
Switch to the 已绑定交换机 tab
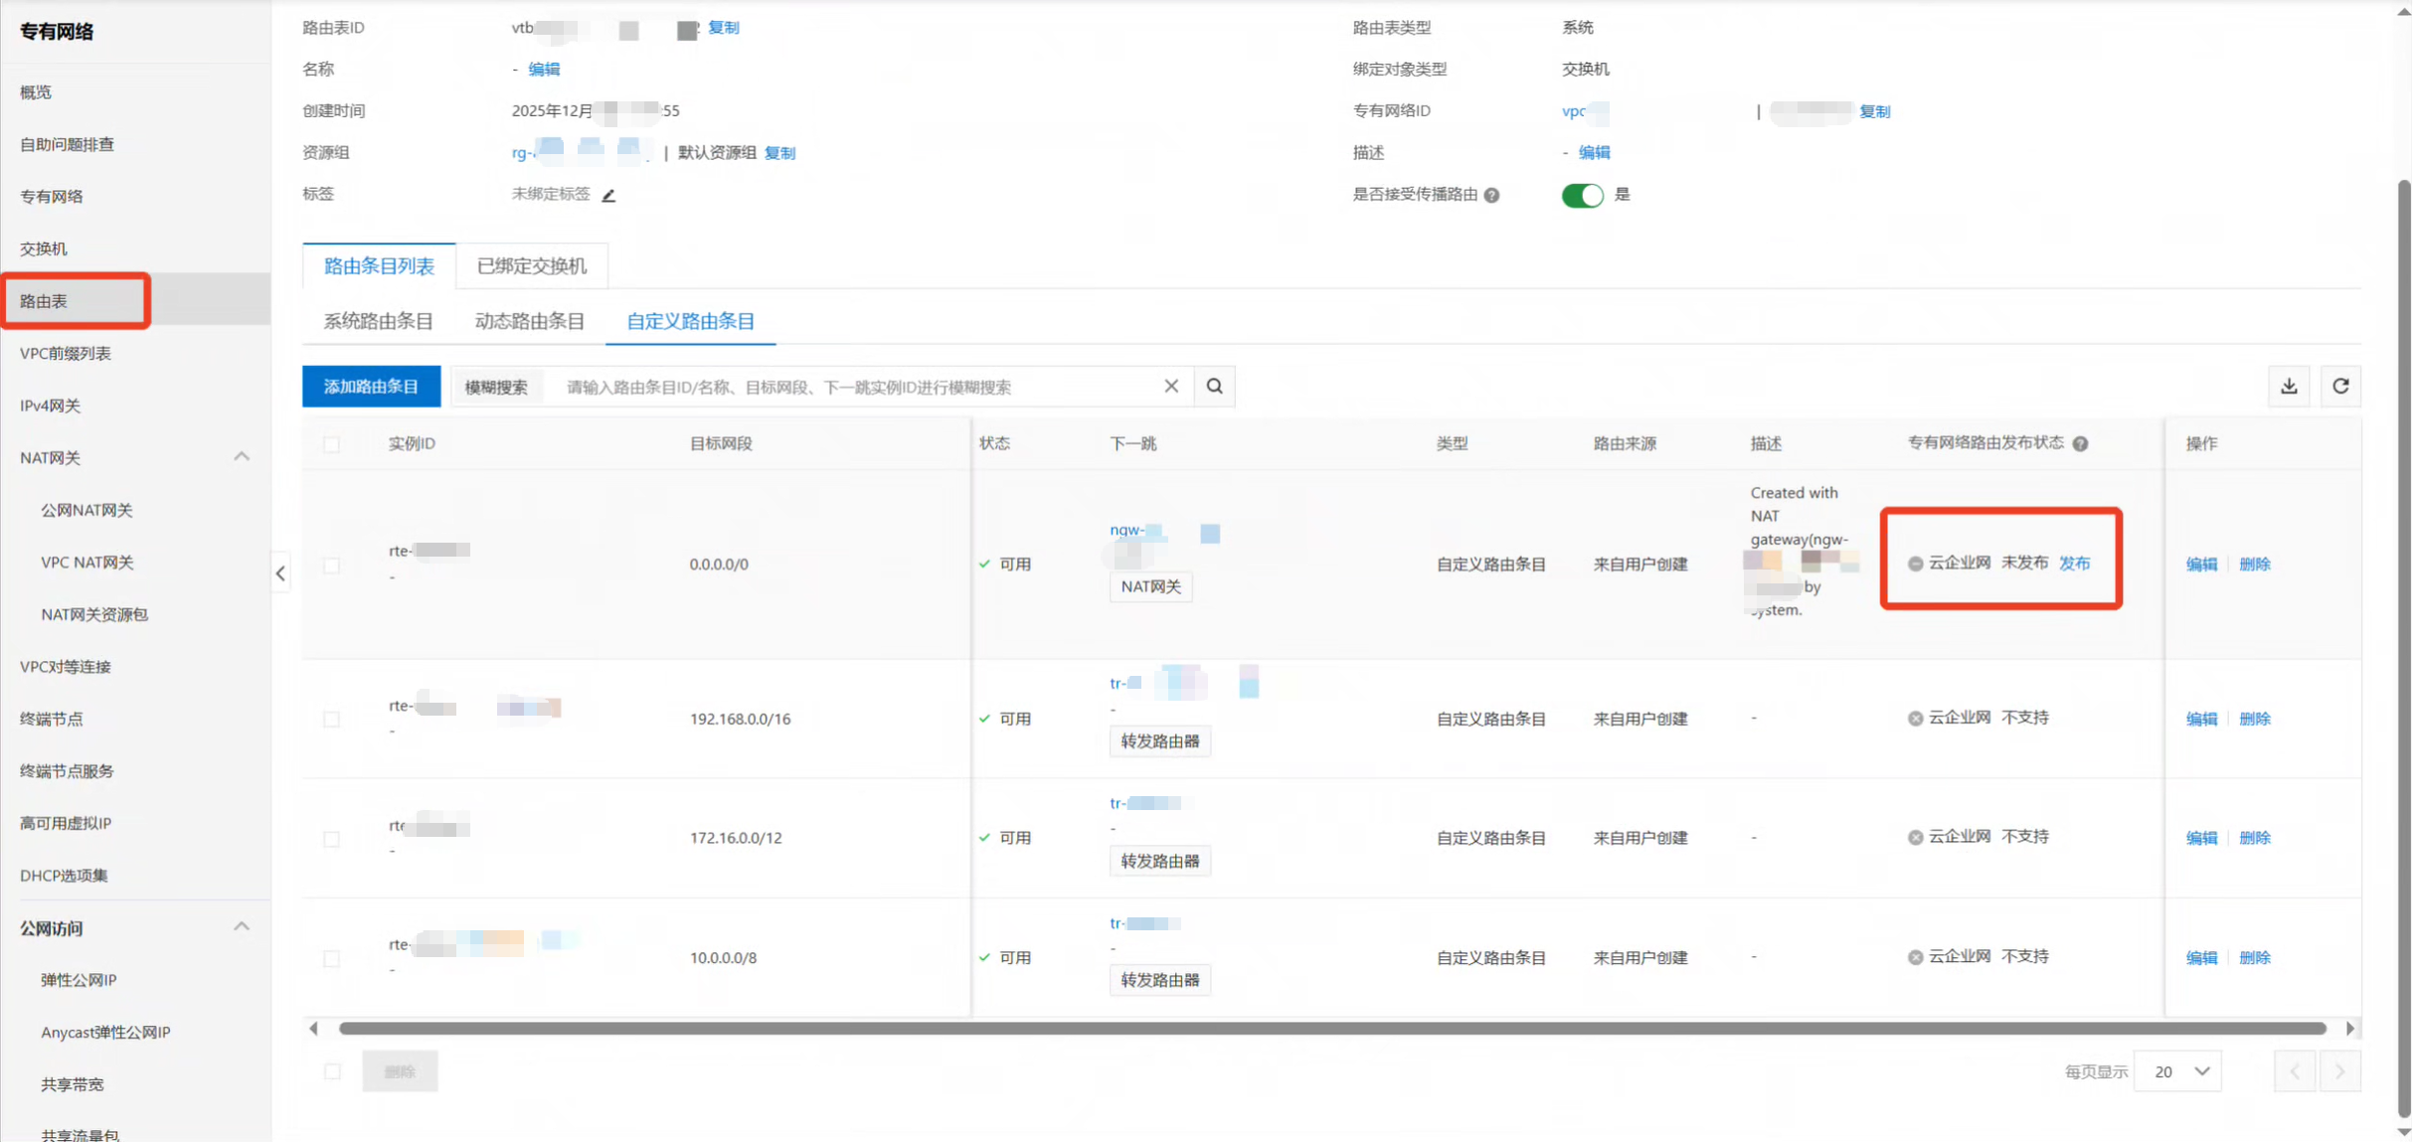point(532,266)
